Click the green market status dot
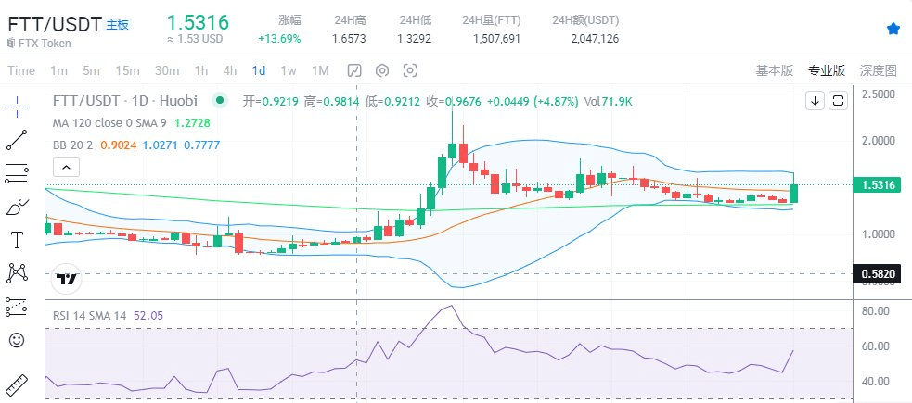This screenshot has height=403, width=912. (x=219, y=100)
